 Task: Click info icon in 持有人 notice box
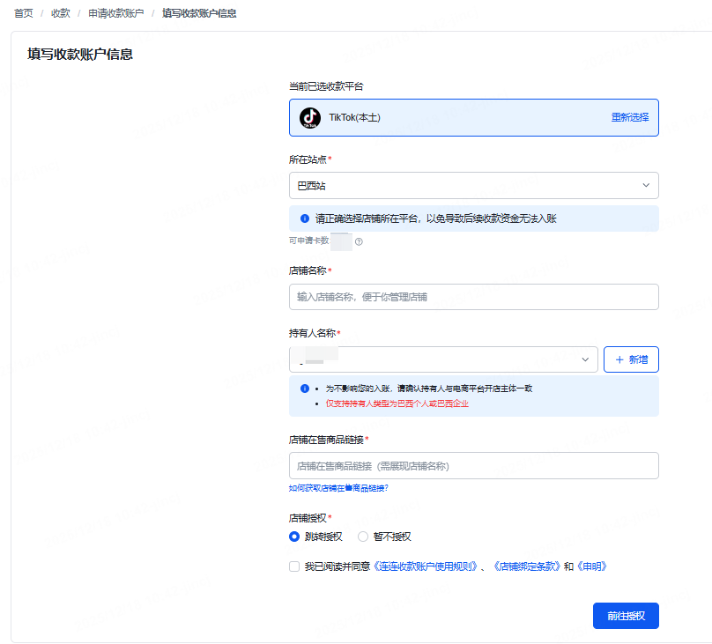305,389
